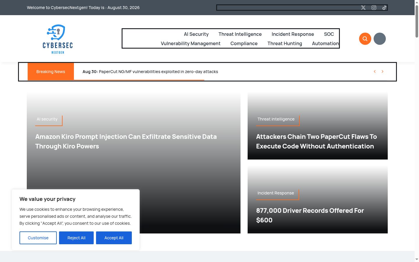Click the scrollbar up arrow

pyautogui.click(x=417, y=2)
